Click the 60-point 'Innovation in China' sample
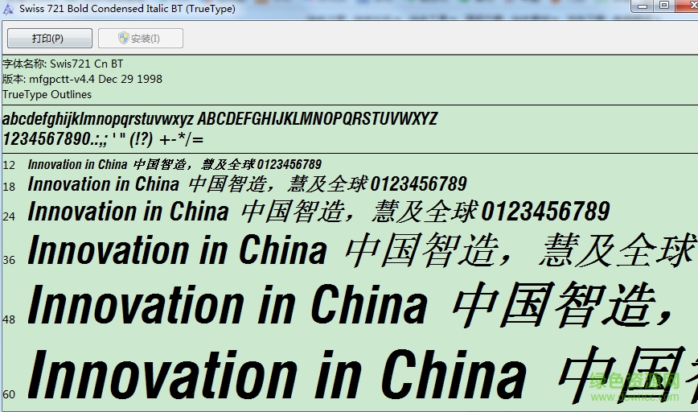The image size is (698, 412). [277, 373]
